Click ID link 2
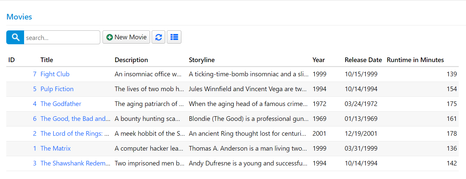This screenshot has height=179, width=466. pyautogui.click(x=35, y=133)
